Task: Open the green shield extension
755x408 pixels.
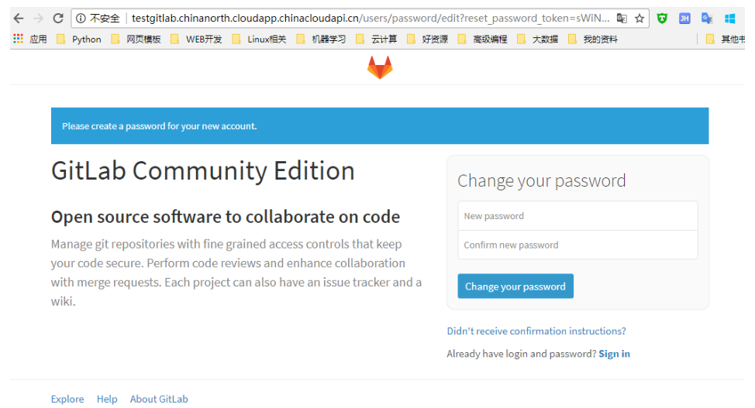Action: [x=662, y=19]
